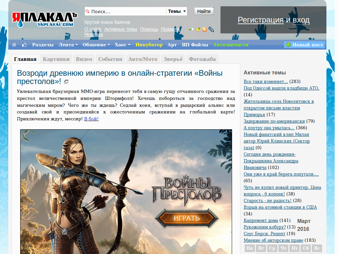The image size is (339, 254).
Task: Switch to the Авто/Мото tab
Action: point(143,59)
